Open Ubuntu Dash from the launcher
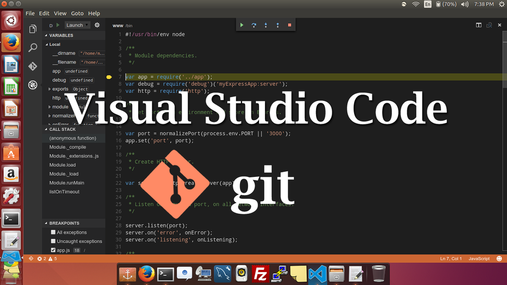 11,20
